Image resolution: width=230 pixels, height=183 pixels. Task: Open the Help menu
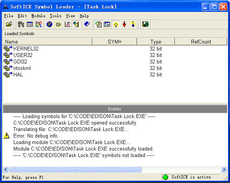(x=84, y=16)
